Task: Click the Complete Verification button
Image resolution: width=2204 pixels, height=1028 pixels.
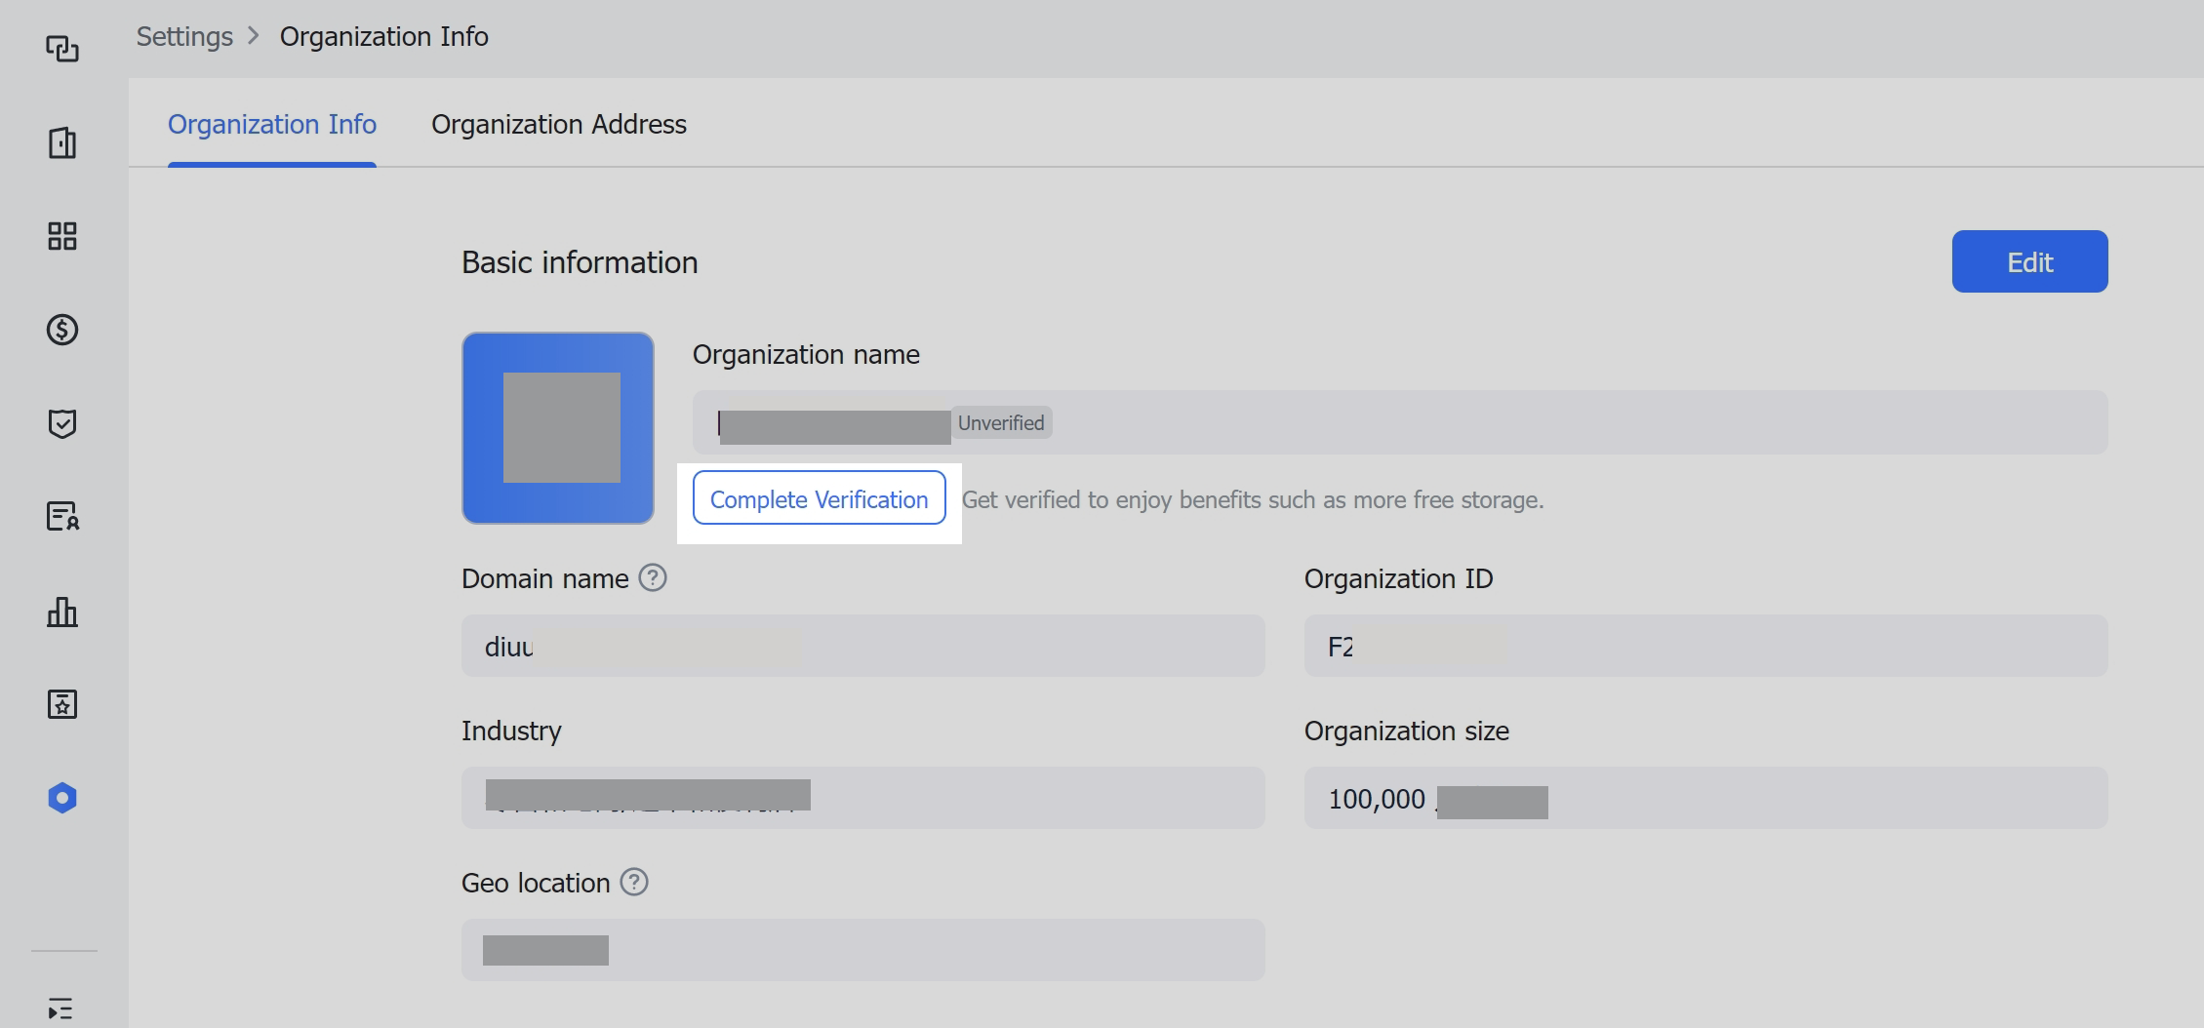Action: click(x=819, y=498)
